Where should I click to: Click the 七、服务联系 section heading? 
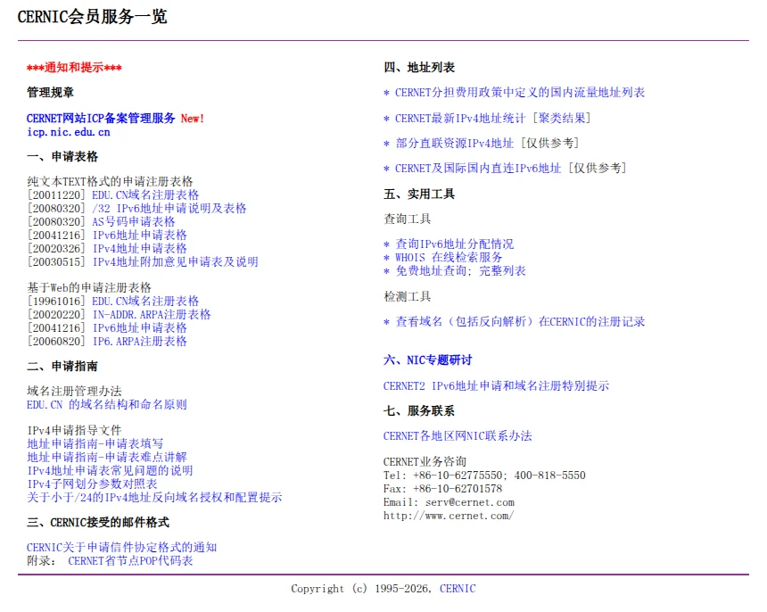(x=419, y=411)
